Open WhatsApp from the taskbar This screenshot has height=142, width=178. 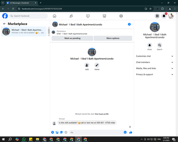point(24,139)
